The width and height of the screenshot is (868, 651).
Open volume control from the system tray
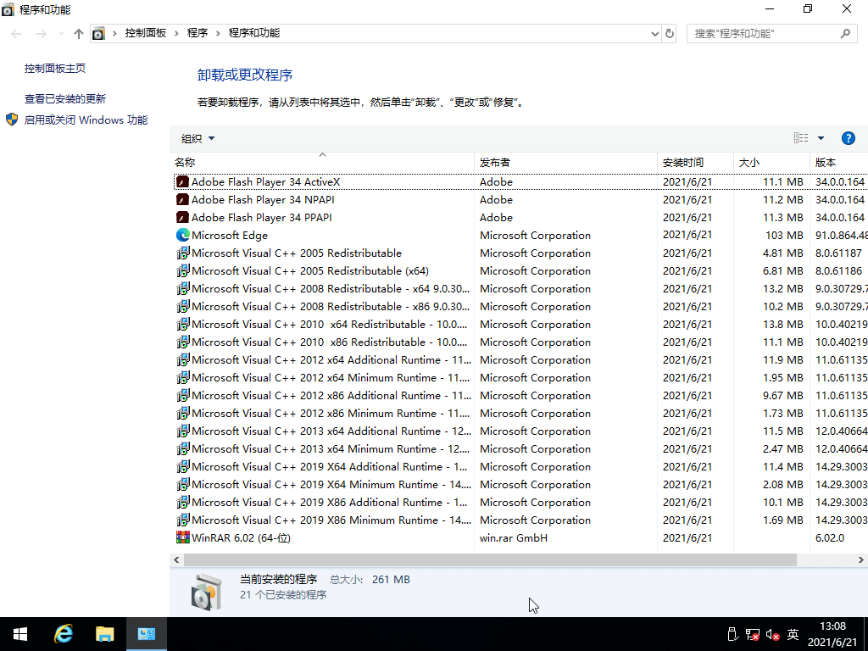(771, 634)
